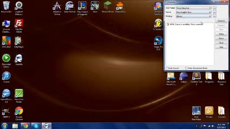
Task: Toggle the Mute Microphone/Binds checkbox
Action: 186,68
